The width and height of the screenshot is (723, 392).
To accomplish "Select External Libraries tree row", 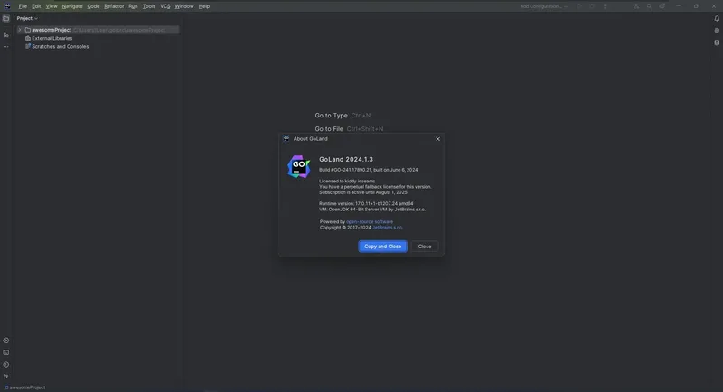I will [x=97, y=38].
